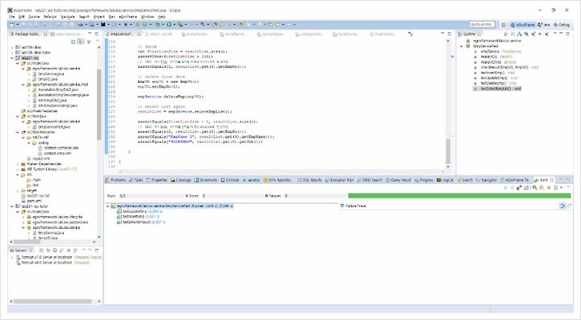Screen dimensions: 581x320
Task: Click the Collapse All icon in Package Explorer
Action: (73, 42)
